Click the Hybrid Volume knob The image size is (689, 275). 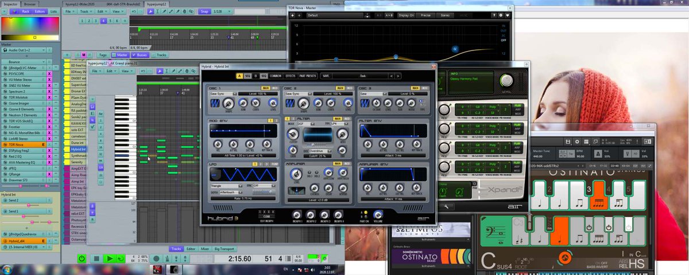click(377, 214)
